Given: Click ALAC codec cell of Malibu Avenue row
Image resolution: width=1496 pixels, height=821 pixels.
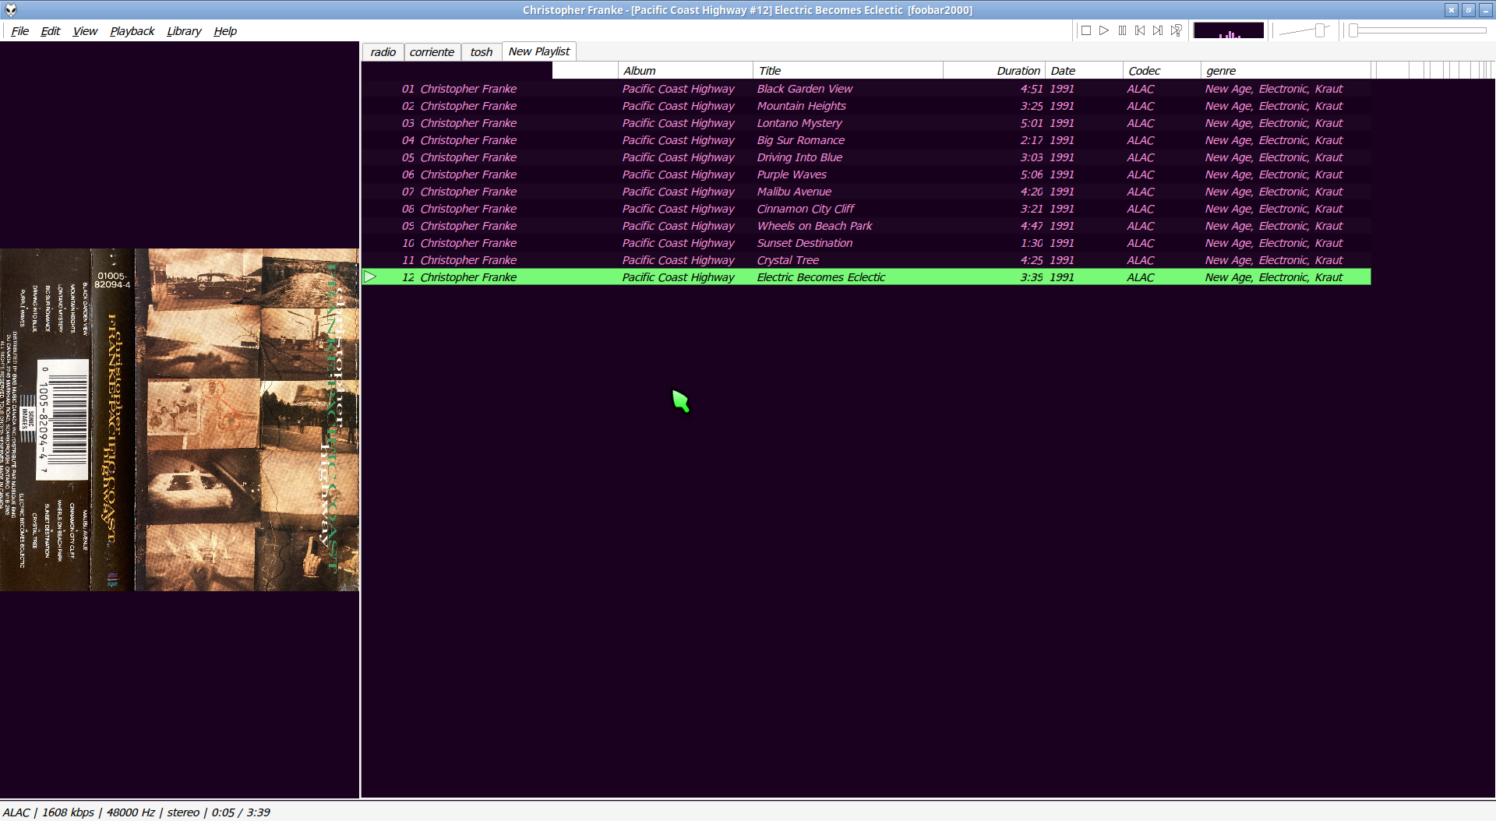Looking at the screenshot, I should (x=1141, y=192).
